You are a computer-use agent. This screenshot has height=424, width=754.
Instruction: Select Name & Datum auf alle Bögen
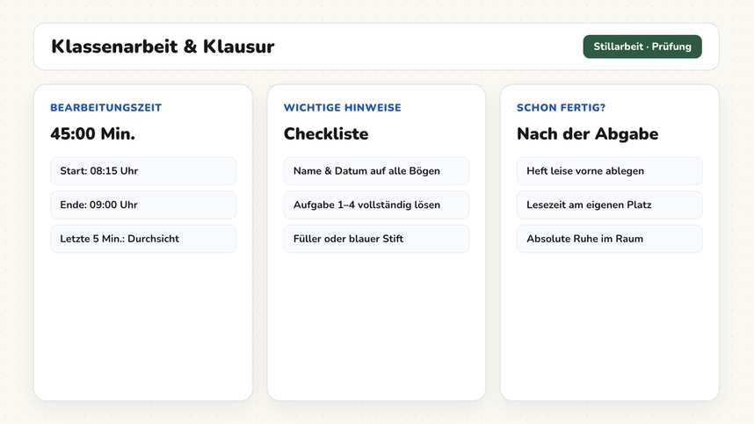(376, 171)
